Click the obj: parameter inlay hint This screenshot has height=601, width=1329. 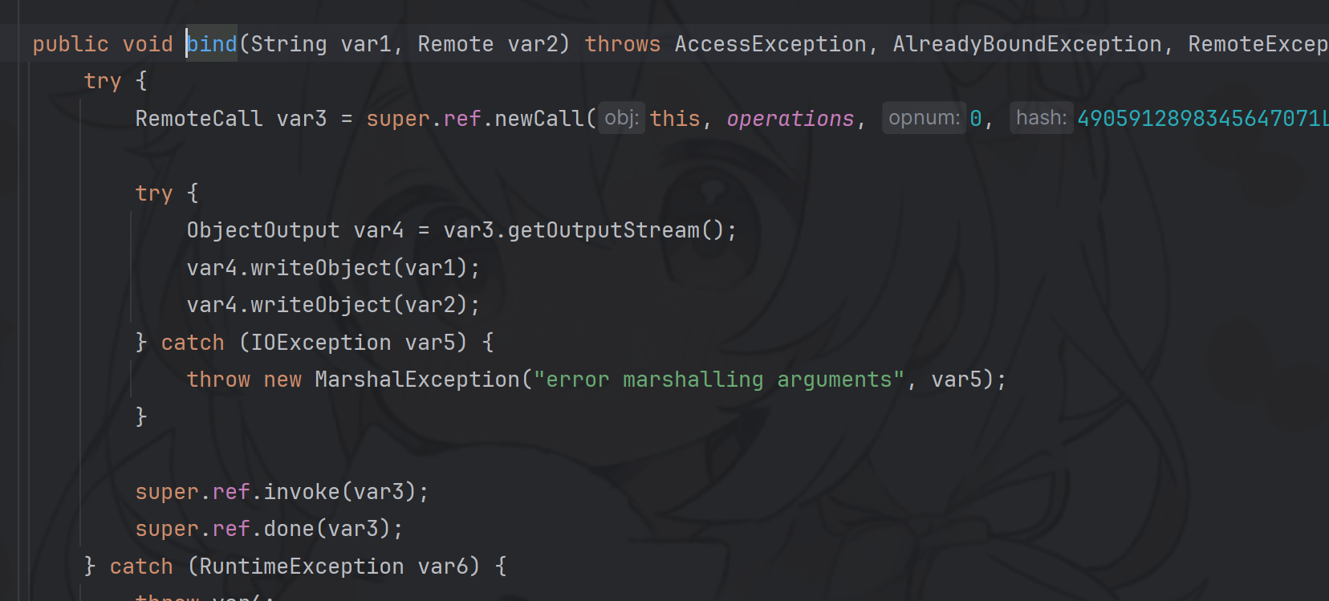[621, 118]
